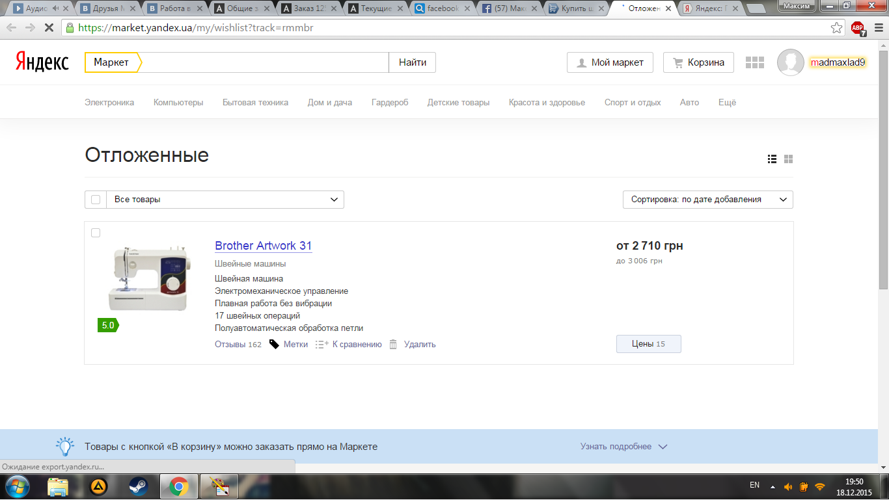Click the Найти search button
This screenshot has width=889, height=500.
(413, 62)
